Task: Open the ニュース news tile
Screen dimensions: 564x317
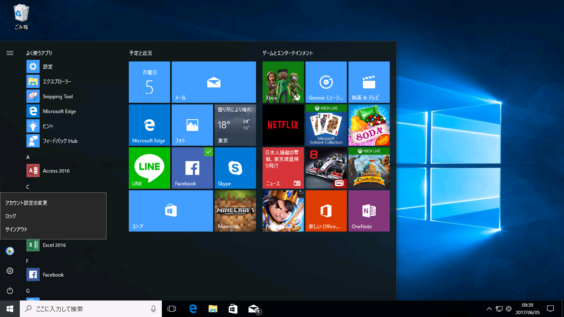Action: tap(283, 168)
